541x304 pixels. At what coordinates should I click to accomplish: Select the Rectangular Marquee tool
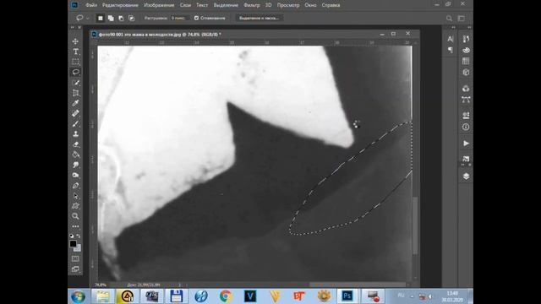pyautogui.click(x=75, y=62)
